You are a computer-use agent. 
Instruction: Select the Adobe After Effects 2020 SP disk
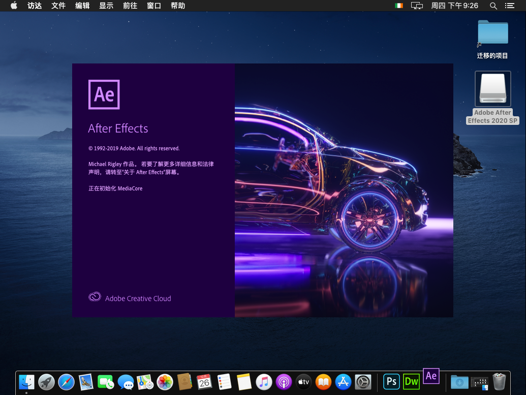[492, 97]
